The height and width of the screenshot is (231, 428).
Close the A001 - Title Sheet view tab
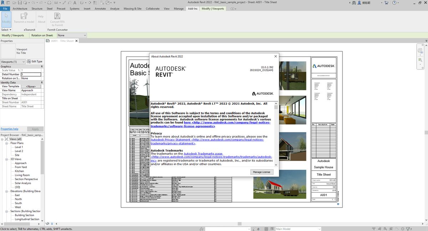coord(76,41)
